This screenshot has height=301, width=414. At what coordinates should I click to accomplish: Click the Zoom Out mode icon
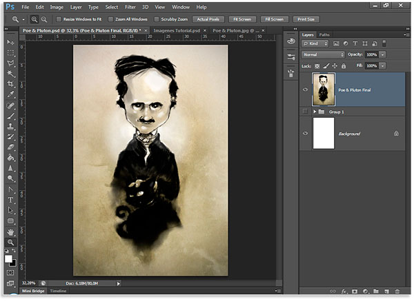tap(44, 19)
